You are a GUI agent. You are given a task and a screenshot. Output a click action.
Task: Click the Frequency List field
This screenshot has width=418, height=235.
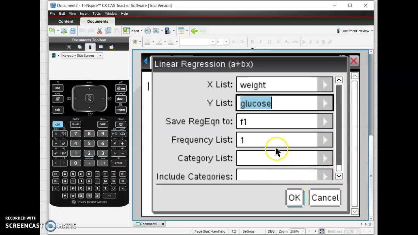coord(277,140)
